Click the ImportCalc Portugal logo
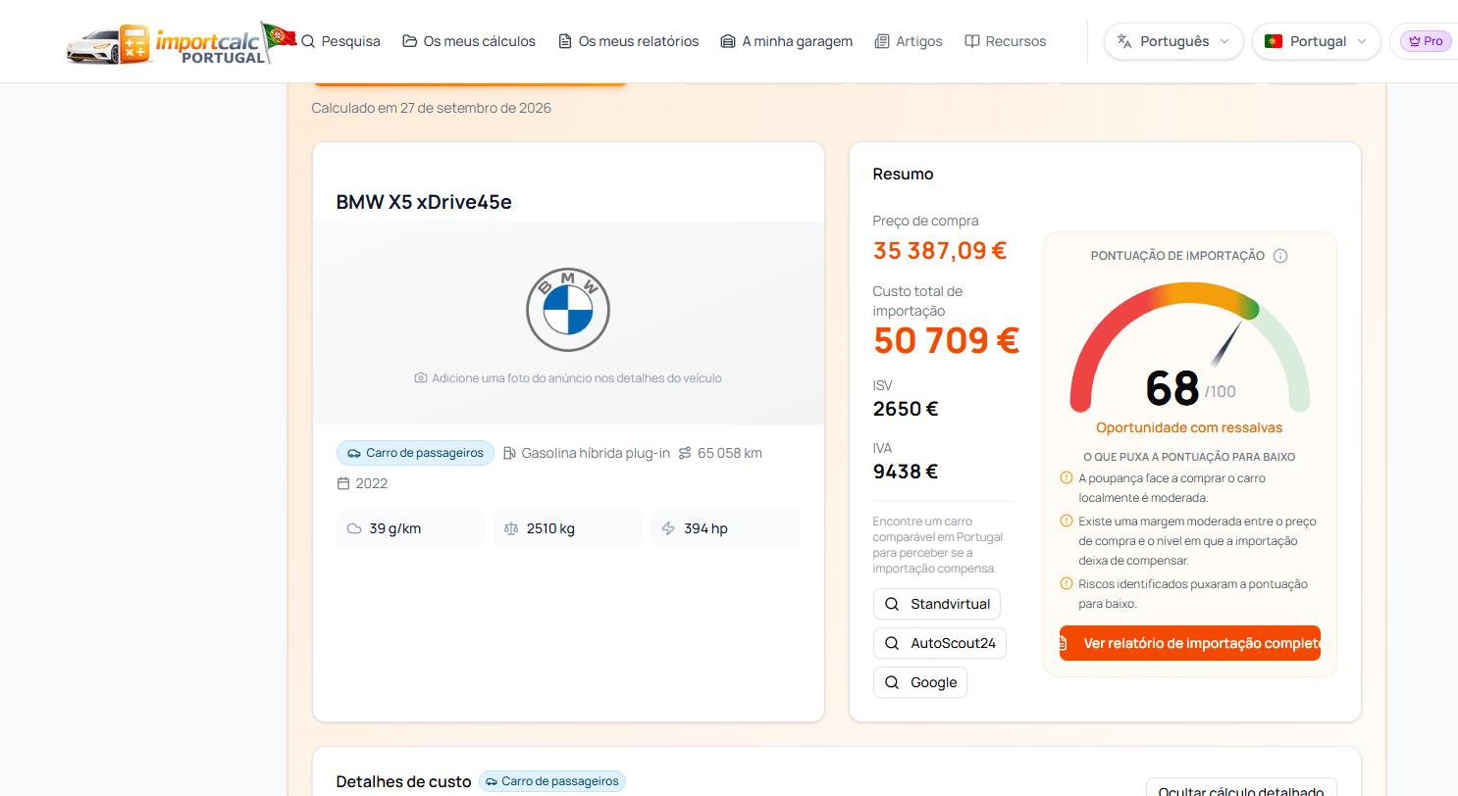 click(x=182, y=43)
